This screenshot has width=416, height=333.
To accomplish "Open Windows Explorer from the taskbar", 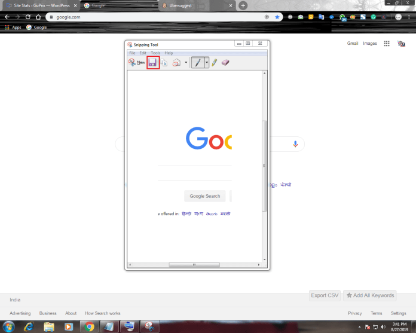I will (49, 326).
